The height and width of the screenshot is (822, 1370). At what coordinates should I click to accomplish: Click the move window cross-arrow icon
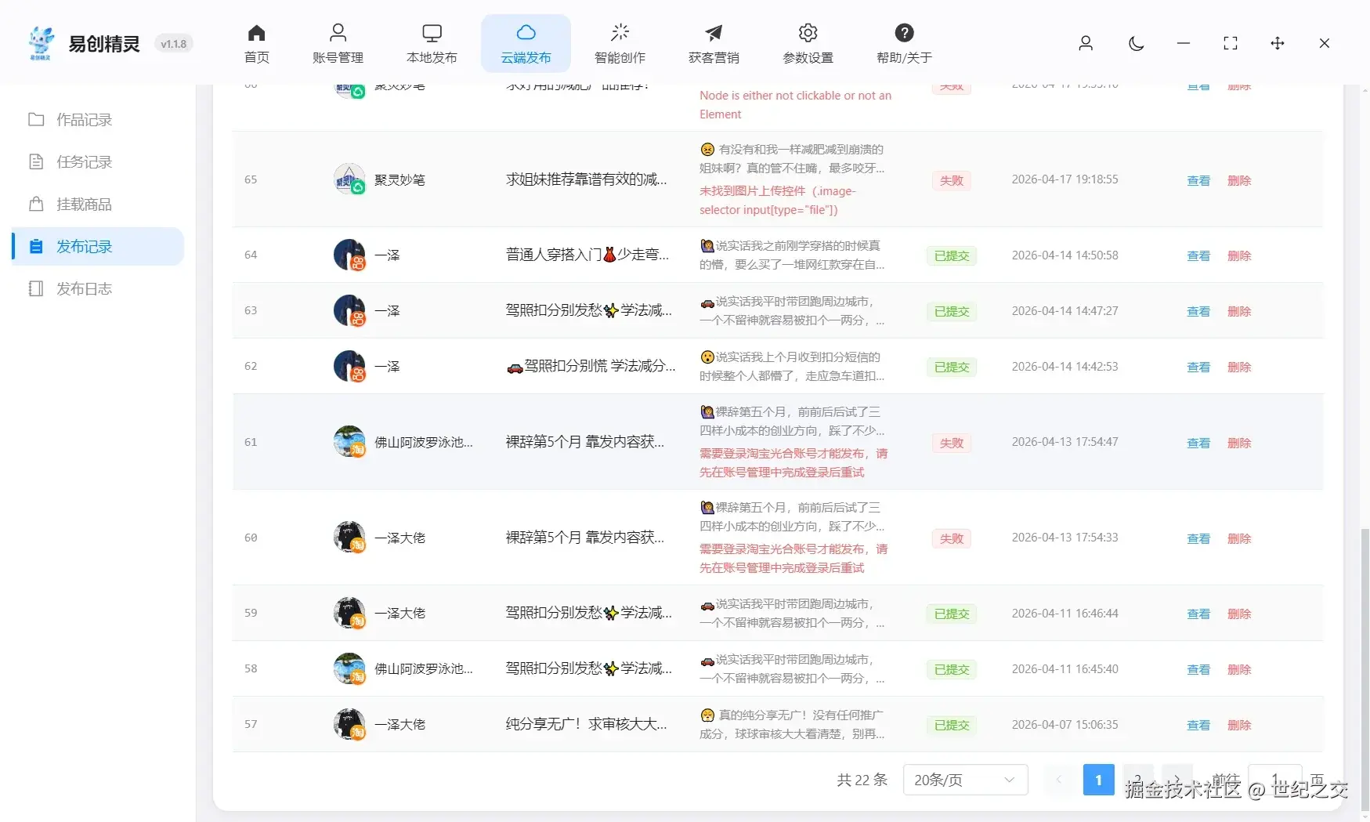coord(1278,43)
